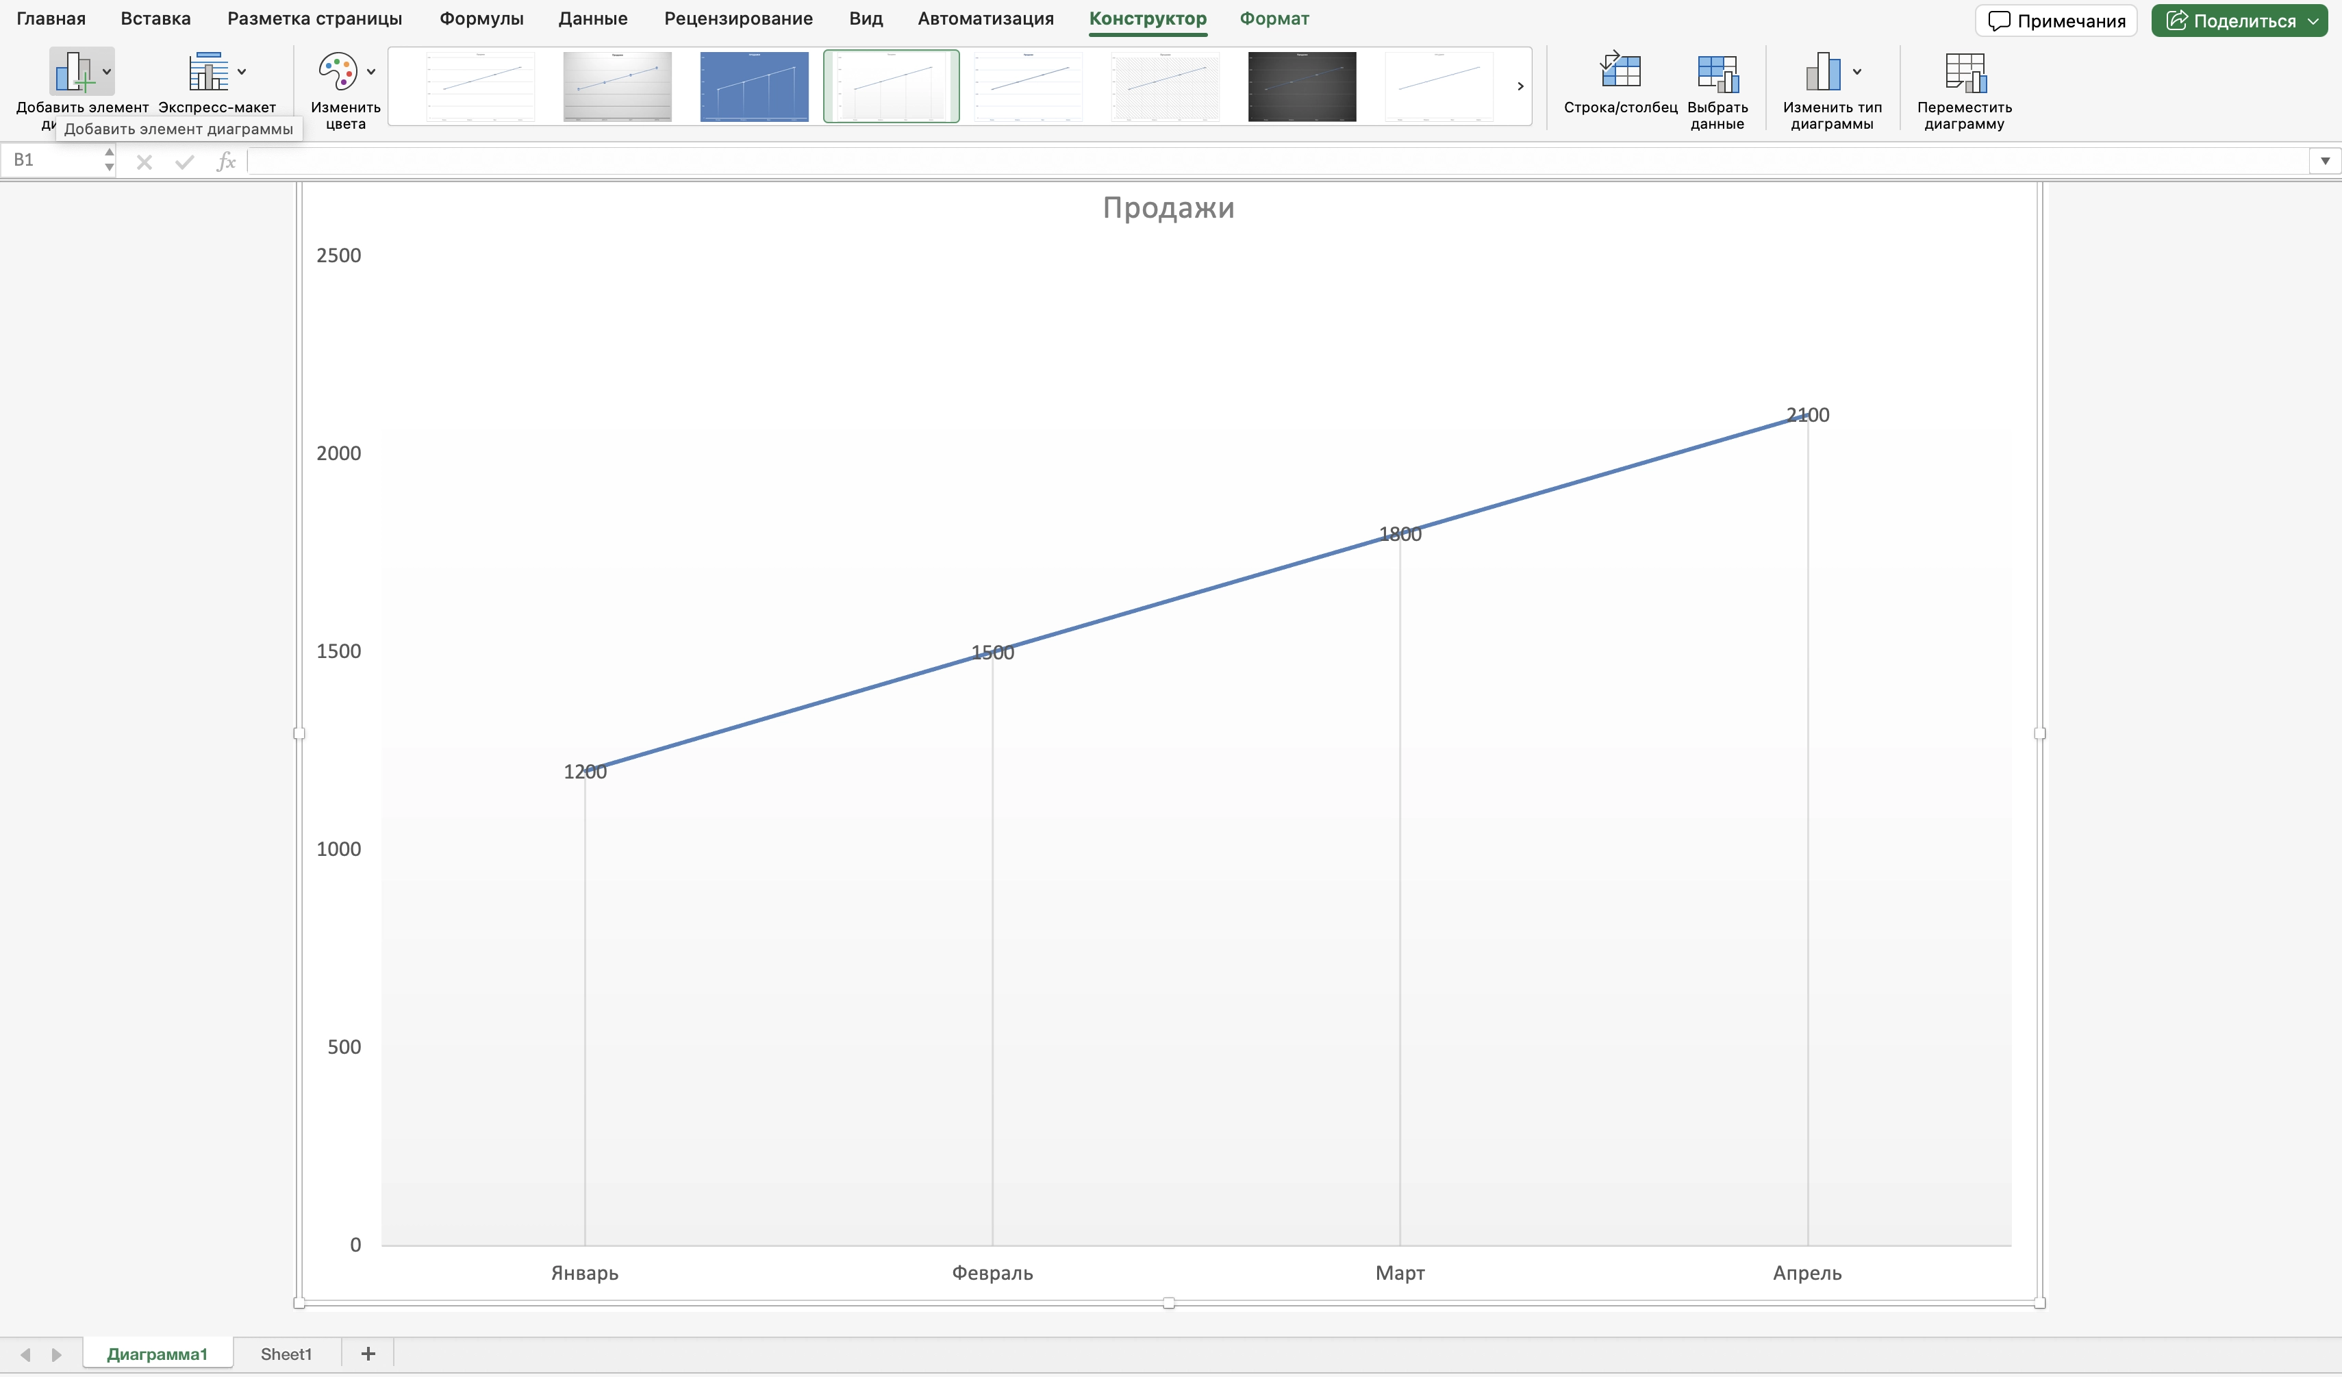Open the Экспресс-макет quick layout icon
This screenshot has width=2342, height=1377.
click(208, 71)
